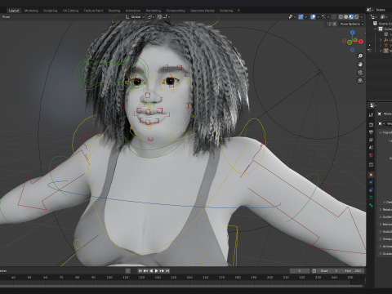Open the Scripting workspace tab

226,11
